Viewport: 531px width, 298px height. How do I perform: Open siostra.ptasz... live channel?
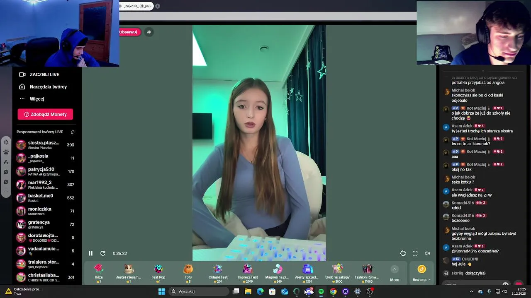[45, 145]
